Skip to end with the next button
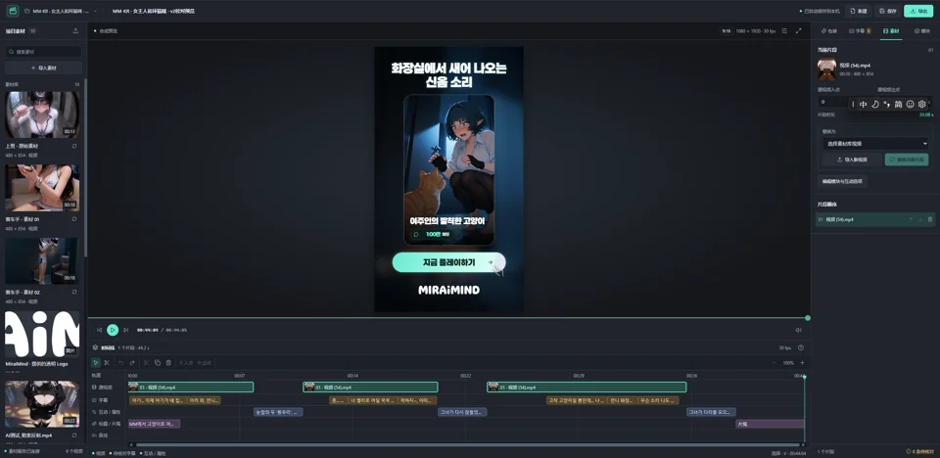The width and height of the screenshot is (940, 458). 126,330
